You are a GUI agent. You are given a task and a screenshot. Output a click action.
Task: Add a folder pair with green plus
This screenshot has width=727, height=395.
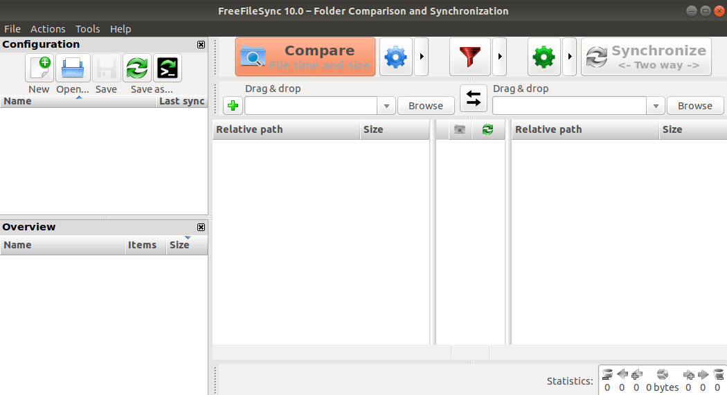[233, 106]
